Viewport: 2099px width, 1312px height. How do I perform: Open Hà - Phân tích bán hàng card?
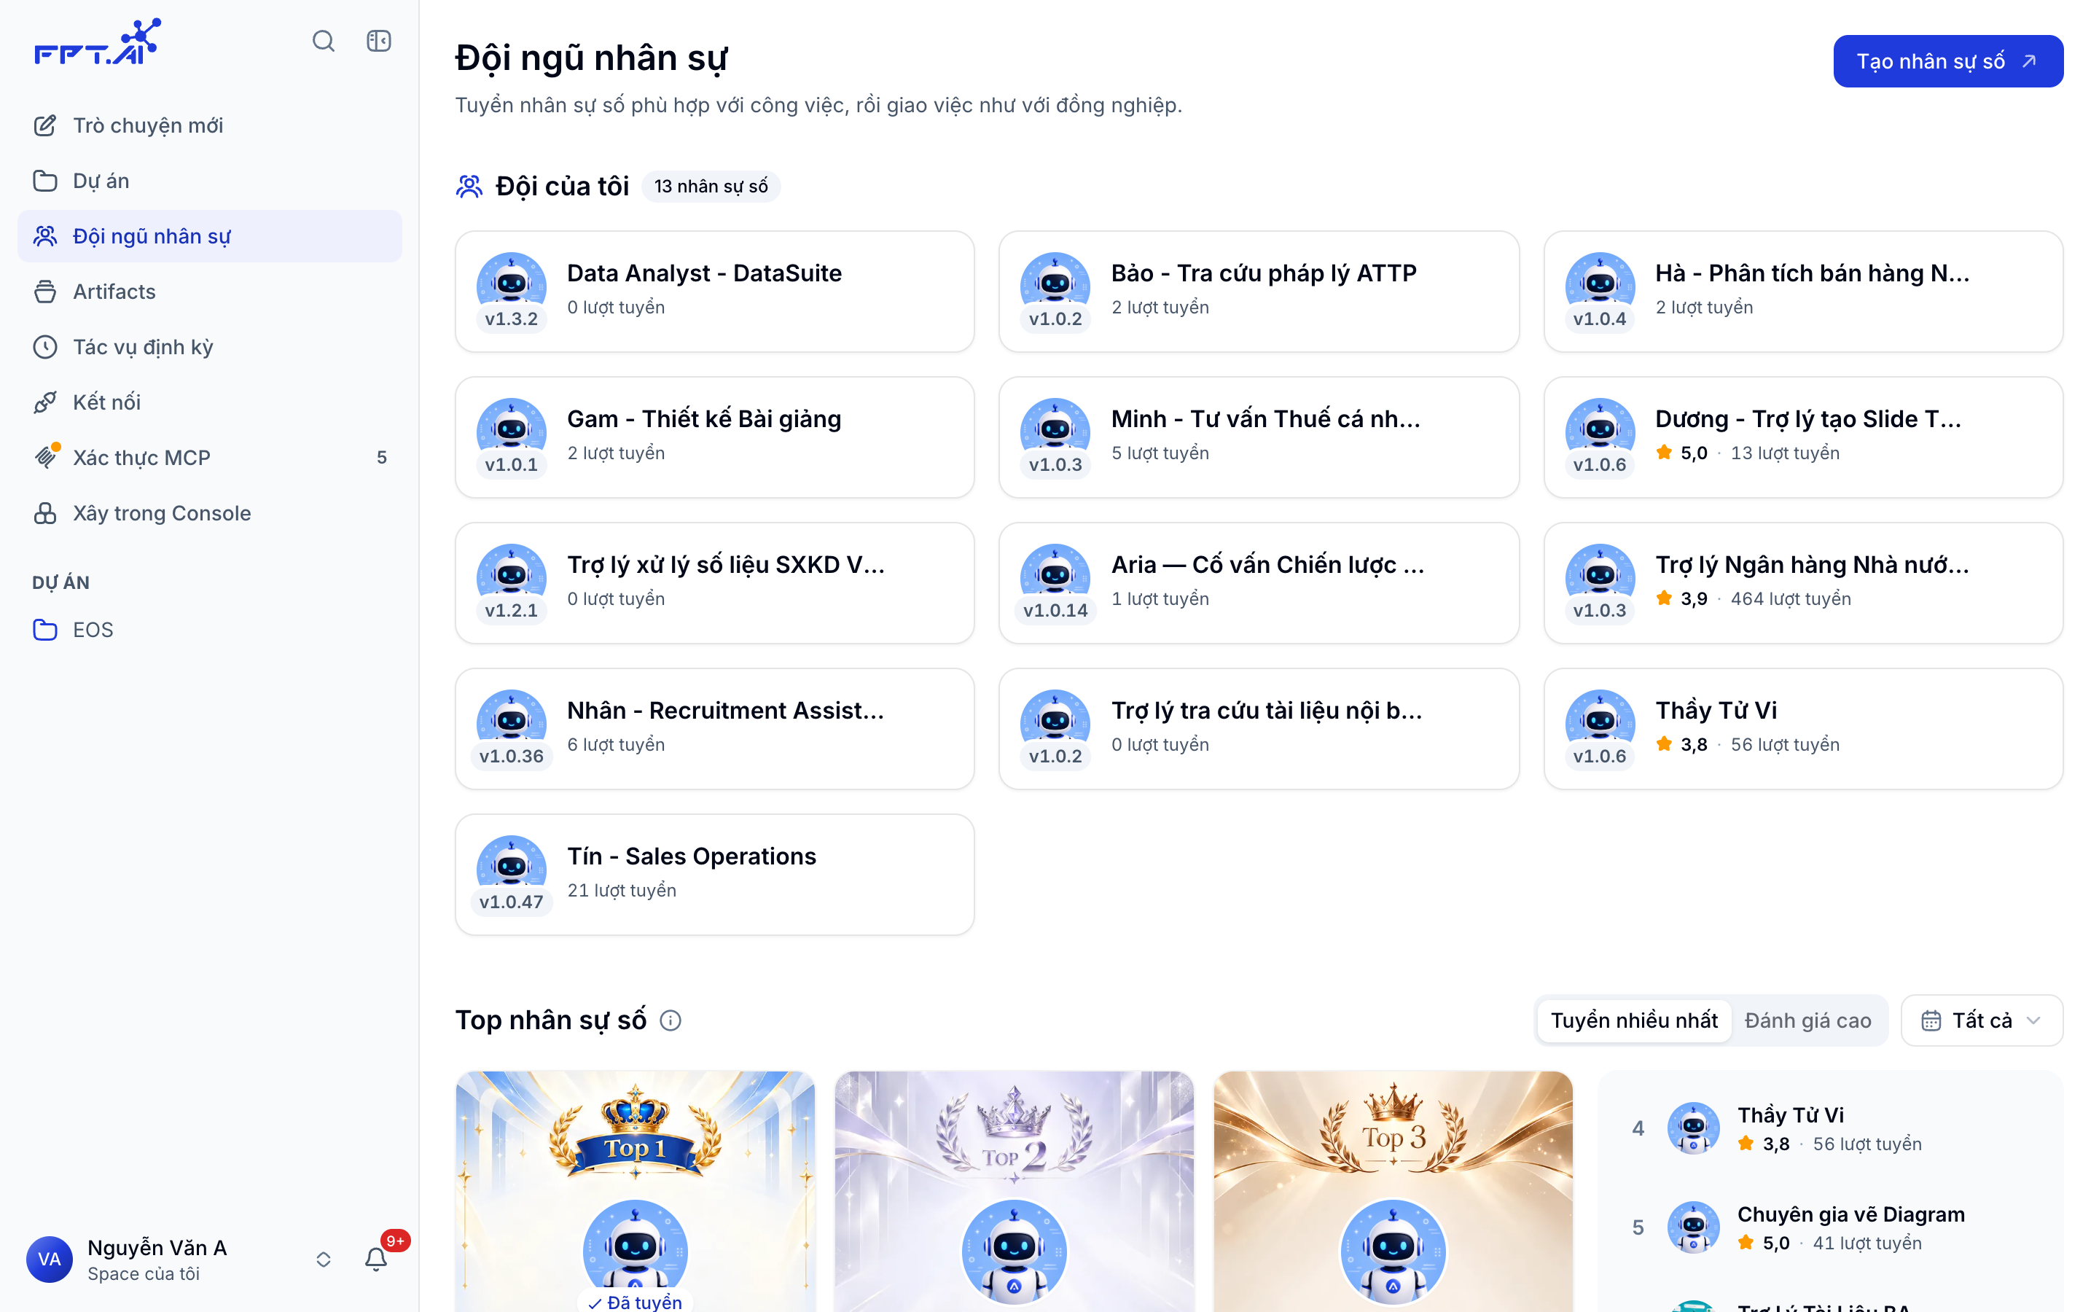(x=1803, y=292)
